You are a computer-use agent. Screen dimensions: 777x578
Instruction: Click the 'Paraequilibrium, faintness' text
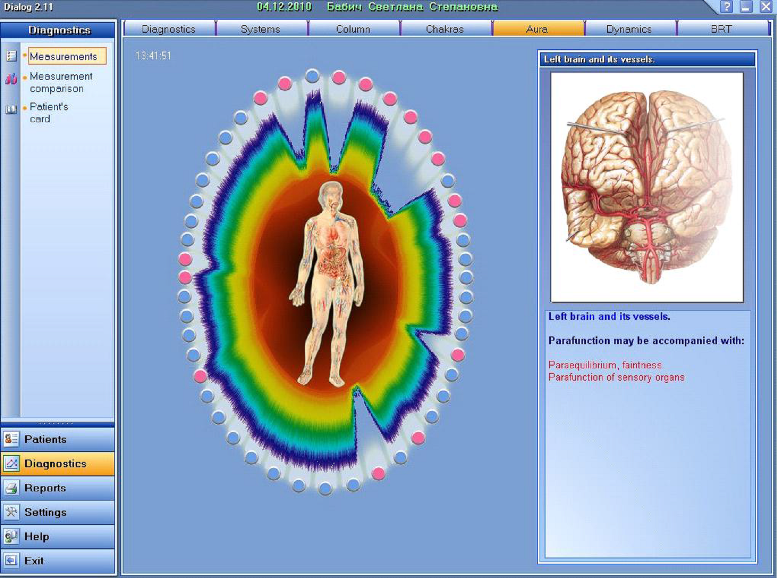tap(605, 365)
